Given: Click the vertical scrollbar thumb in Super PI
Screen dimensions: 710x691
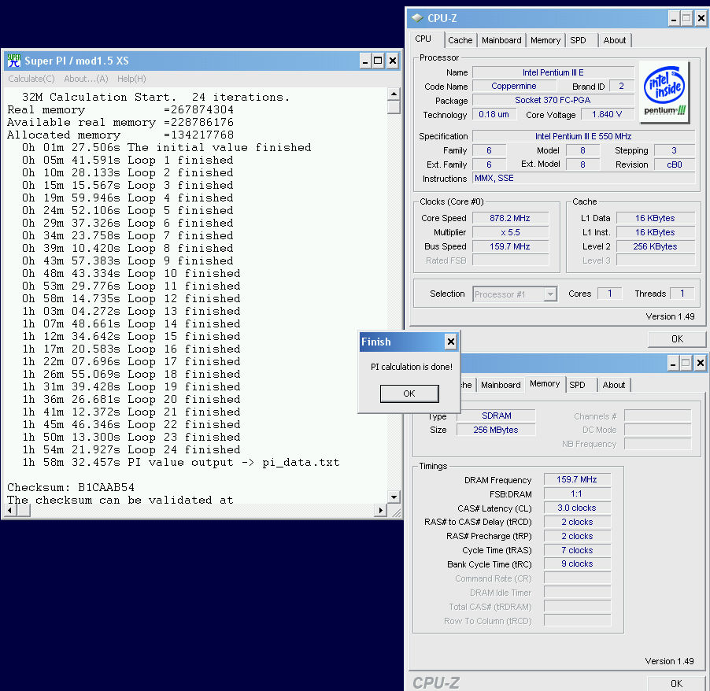Looking at the screenshot, I should click(394, 107).
